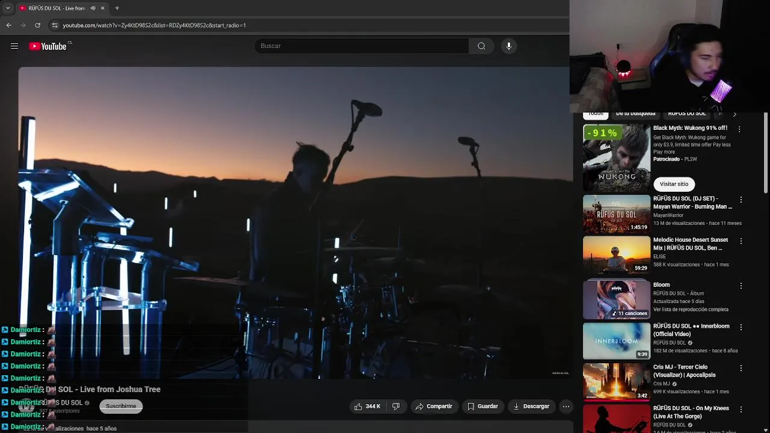Screen dimensions: 770x433
Task: Start voice search with the microphone icon
Action: (509, 46)
